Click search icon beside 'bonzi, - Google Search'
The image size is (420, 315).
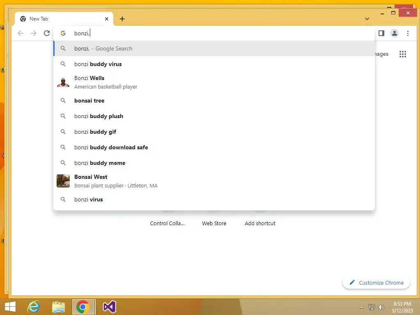(63, 48)
